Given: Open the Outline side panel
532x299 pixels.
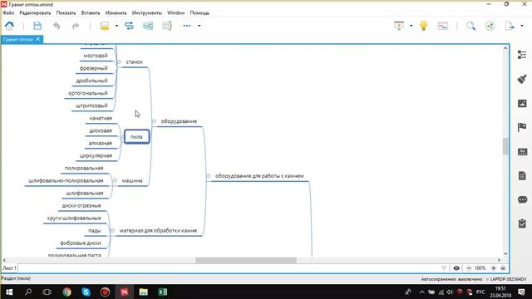Looking at the screenshot, I should coord(522,55).
